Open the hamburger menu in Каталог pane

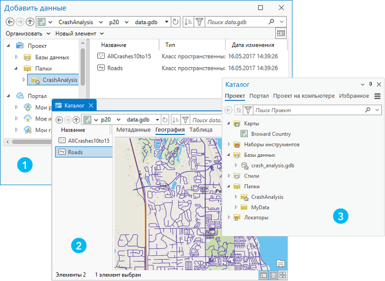(377, 96)
